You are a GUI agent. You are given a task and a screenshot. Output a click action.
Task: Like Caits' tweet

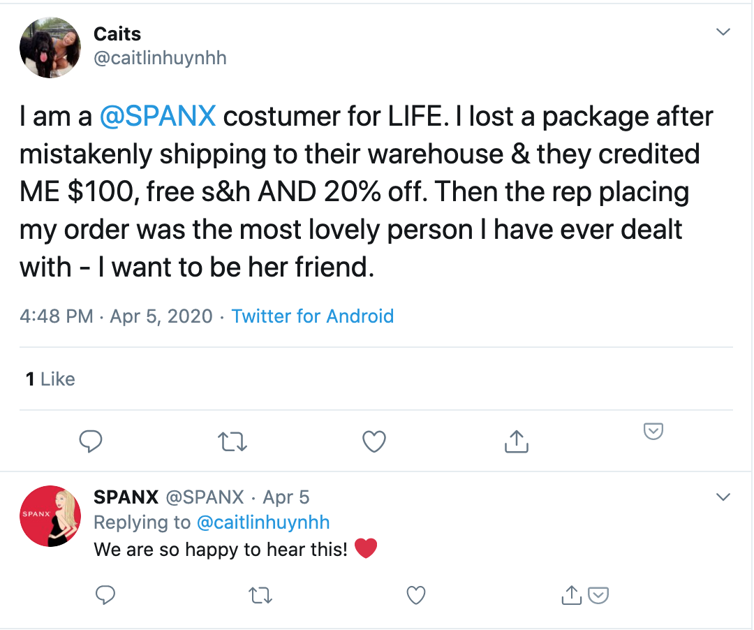click(374, 441)
